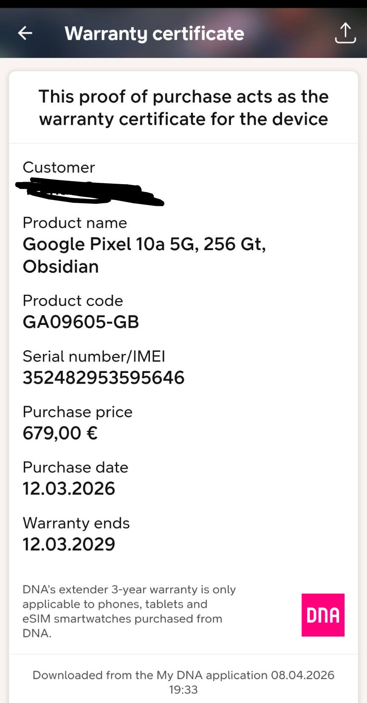Tap the Product code label
This screenshot has height=703, width=367.
(73, 300)
